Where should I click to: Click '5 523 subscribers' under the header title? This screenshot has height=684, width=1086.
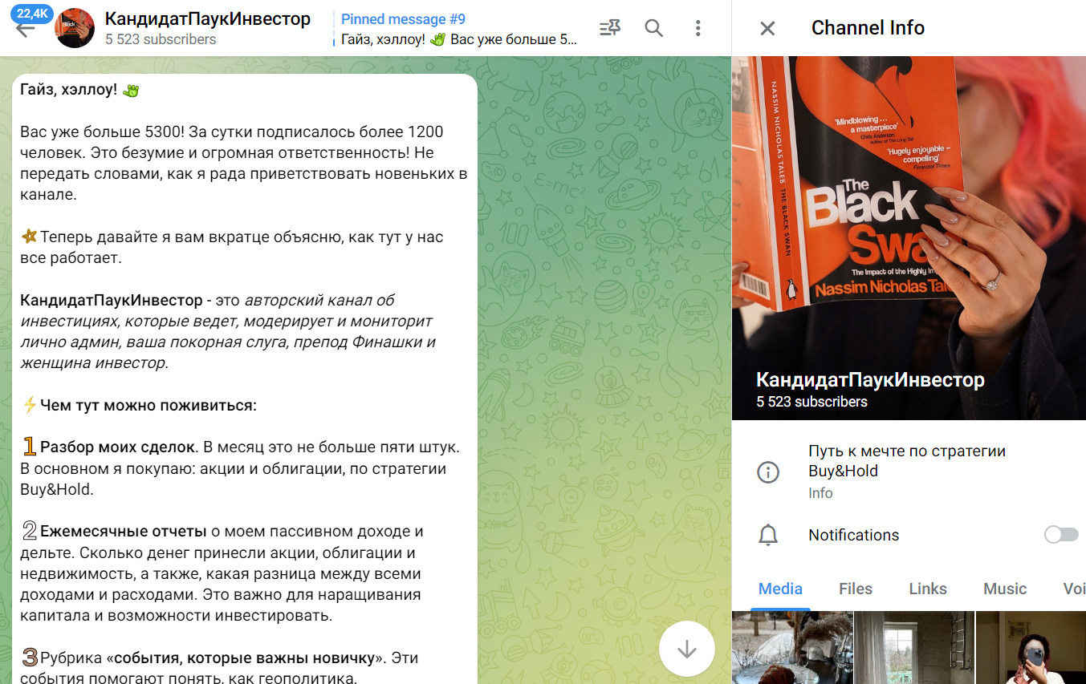[x=161, y=39]
